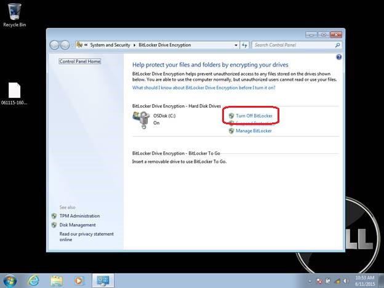This screenshot has width=384, height=288.
Task: Click the search magnifier icon
Action: [x=338, y=45]
